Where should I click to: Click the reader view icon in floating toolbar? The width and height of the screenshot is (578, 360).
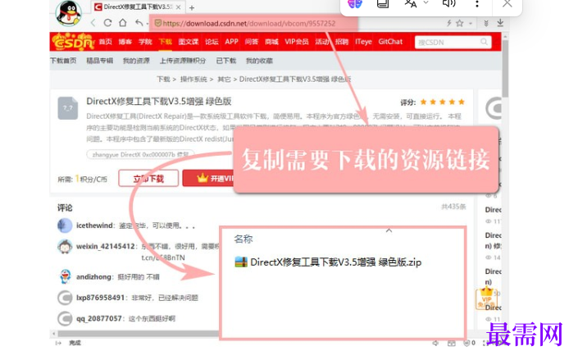(x=383, y=4)
